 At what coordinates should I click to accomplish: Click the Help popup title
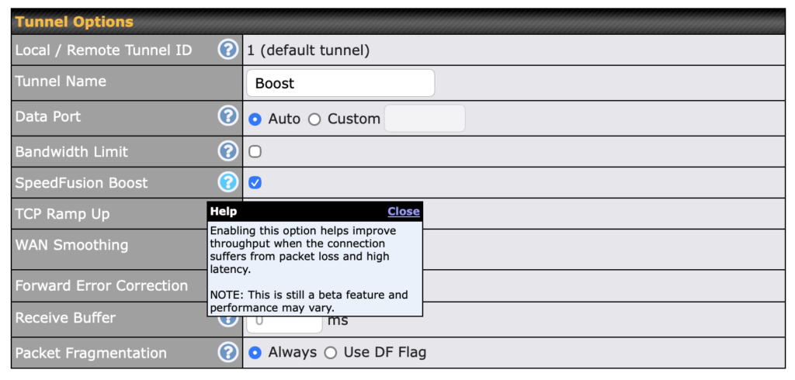(x=224, y=211)
